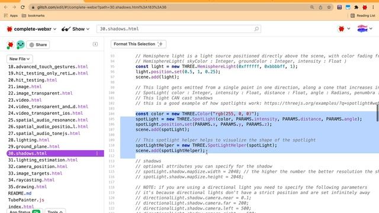Viewport: 379px width, 213px height.
Task: Open 20.hit_testing.html file
Action: click(x=33, y=80)
